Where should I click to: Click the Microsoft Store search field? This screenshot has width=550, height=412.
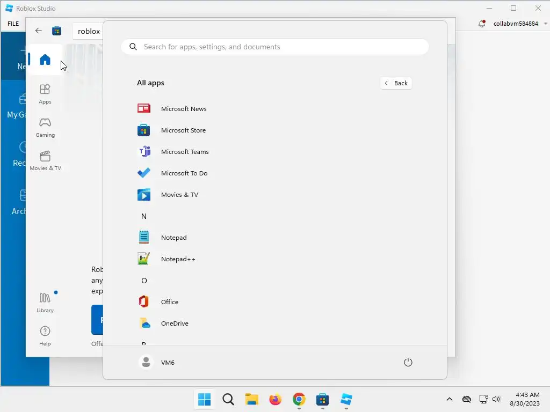(x=88, y=31)
